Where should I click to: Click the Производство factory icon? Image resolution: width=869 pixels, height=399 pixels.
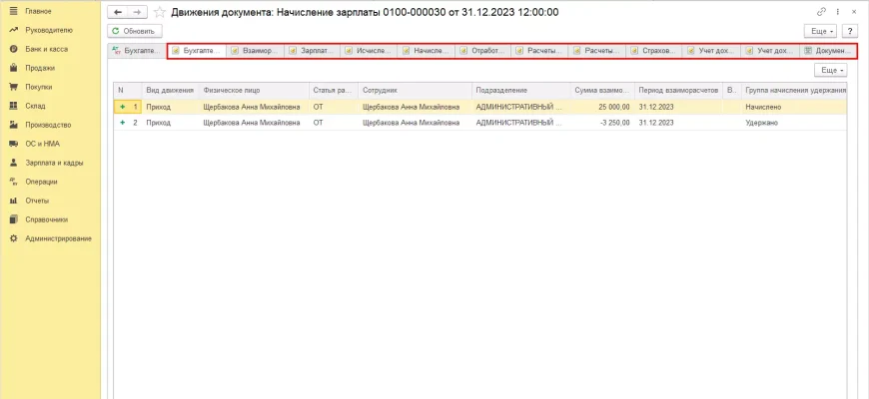point(13,125)
